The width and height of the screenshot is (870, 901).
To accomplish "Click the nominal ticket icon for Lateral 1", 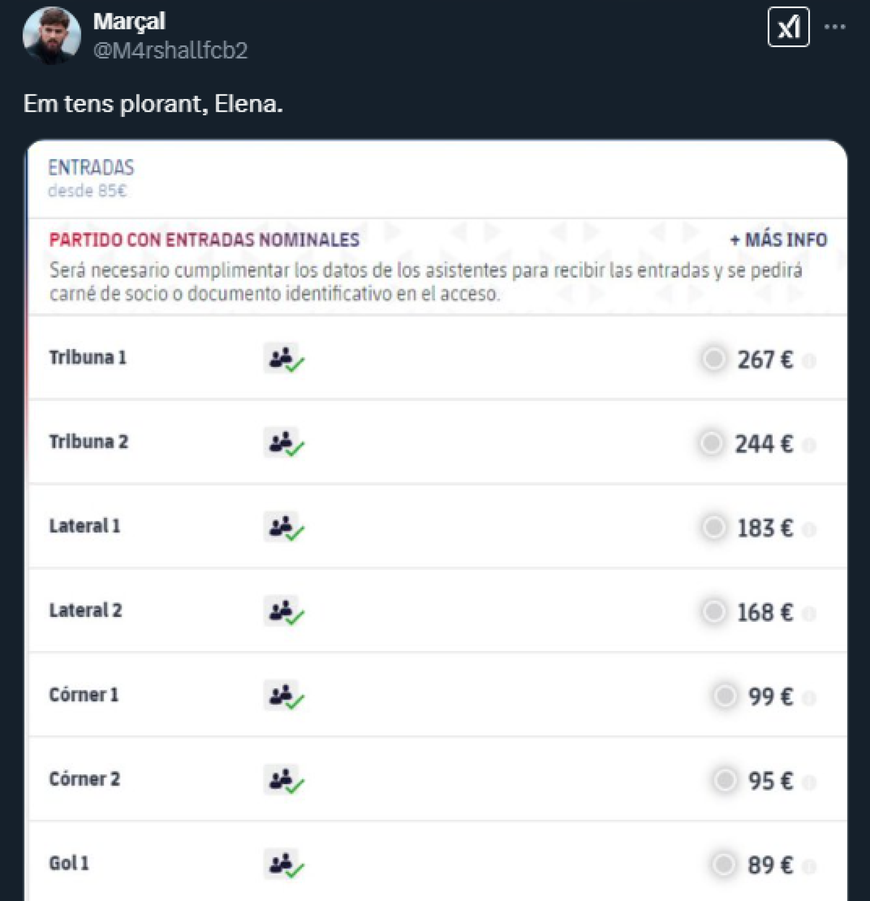I will [284, 527].
